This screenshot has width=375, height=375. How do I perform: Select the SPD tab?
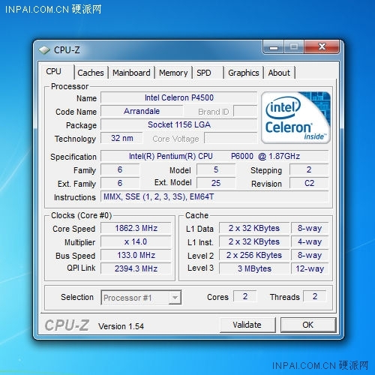tap(204, 73)
